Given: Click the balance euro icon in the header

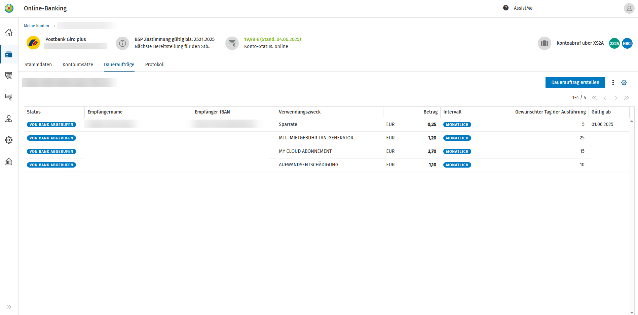Looking at the screenshot, I should pos(232,43).
